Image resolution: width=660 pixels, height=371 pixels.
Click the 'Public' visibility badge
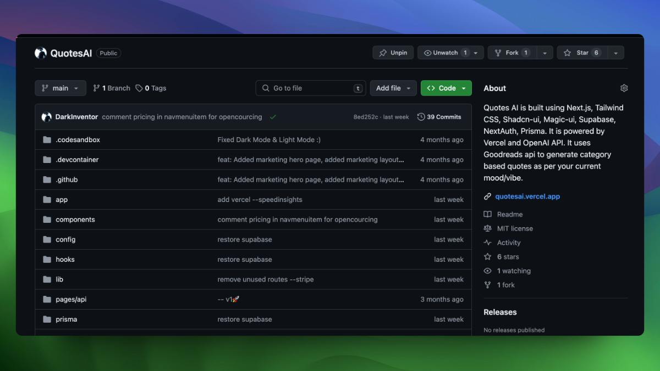[x=108, y=53]
